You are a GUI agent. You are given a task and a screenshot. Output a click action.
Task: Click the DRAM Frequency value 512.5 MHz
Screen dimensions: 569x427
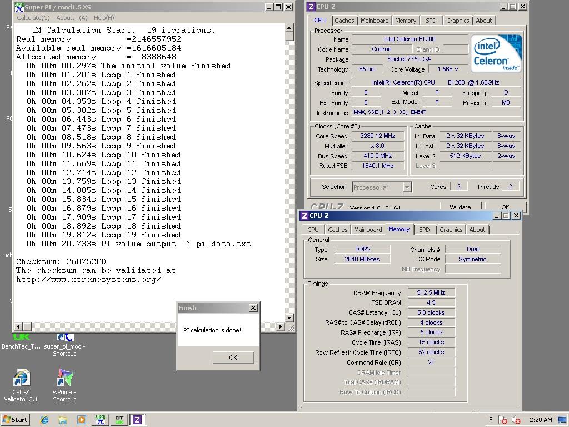tap(431, 292)
